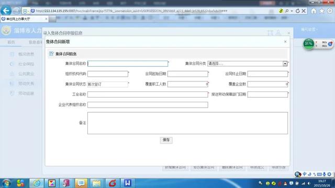The height and width of the screenshot is (188, 335).
Task: Click the 新增集体合同 button behind dialog
Action: coord(175,168)
